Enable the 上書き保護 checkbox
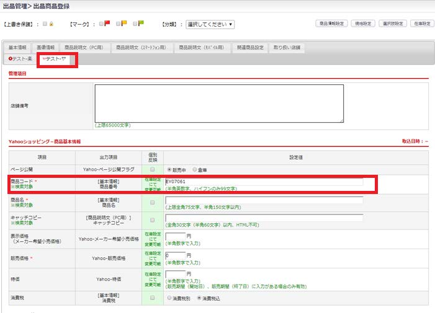The image size is (435, 313). (x=45, y=24)
